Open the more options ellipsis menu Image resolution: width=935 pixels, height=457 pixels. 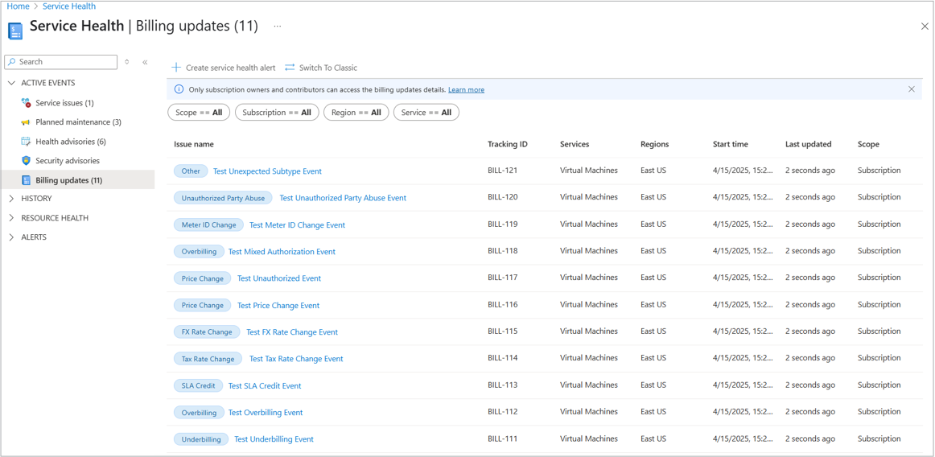278,27
